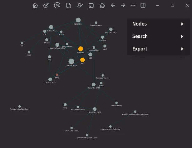
Task: Select the input graph node
Action: [105, 46]
